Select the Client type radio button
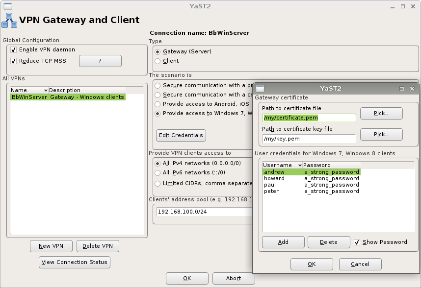This screenshot has height=288, width=421. pyautogui.click(x=158, y=61)
